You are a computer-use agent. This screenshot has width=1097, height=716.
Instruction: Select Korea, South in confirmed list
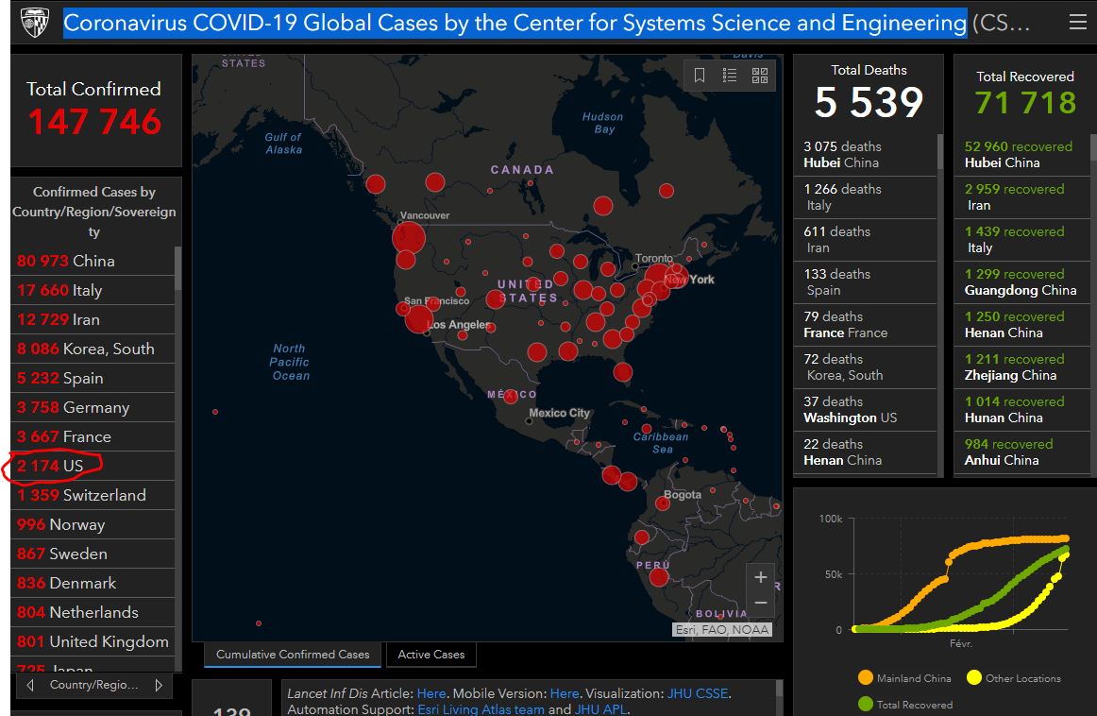coord(93,349)
